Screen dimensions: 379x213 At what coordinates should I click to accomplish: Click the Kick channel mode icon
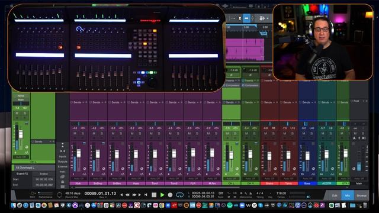(84, 174)
